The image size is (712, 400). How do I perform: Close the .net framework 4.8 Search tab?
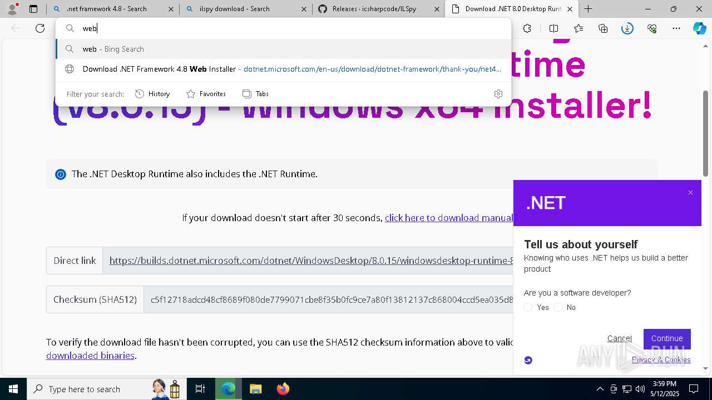coord(171,9)
